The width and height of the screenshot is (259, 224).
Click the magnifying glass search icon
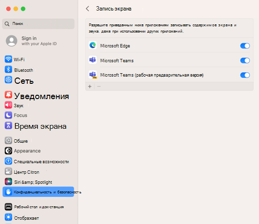click(x=7, y=24)
